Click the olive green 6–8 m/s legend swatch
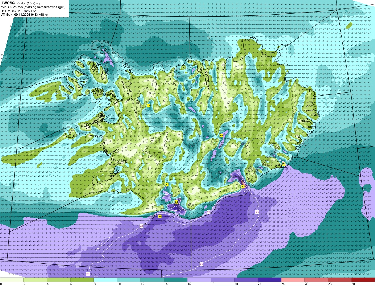 pos(82,280)
